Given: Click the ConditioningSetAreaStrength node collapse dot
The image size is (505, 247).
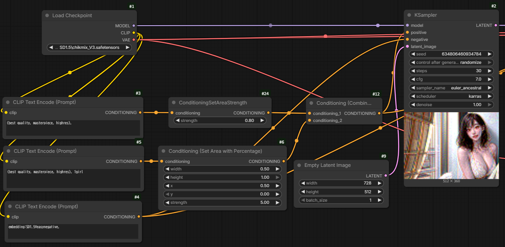Looking at the screenshot, I should click(174, 103).
